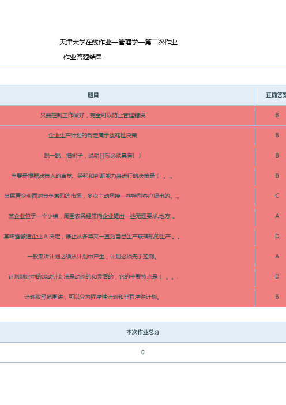The width and height of the screenshot is (286, 405).
Task: Select question 跳一跳，摘桃子，说明目标必须具有
Action: coord(92,156)
